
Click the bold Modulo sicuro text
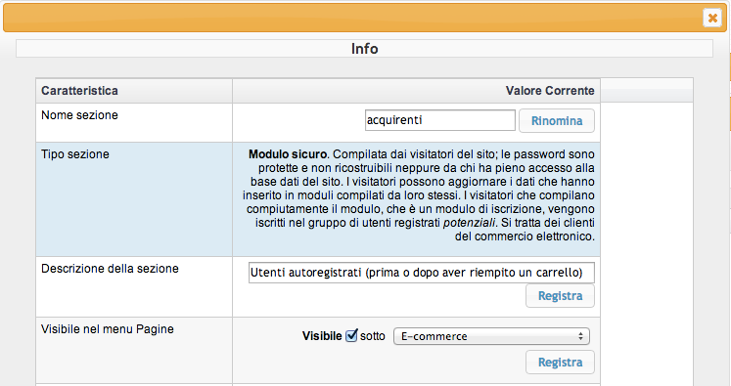click(288, 154)
